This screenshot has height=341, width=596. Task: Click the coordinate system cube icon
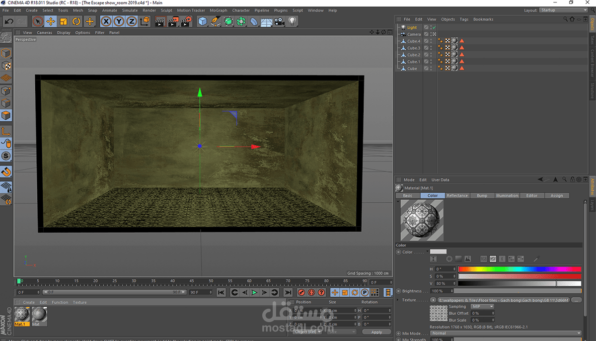point(145,21)
